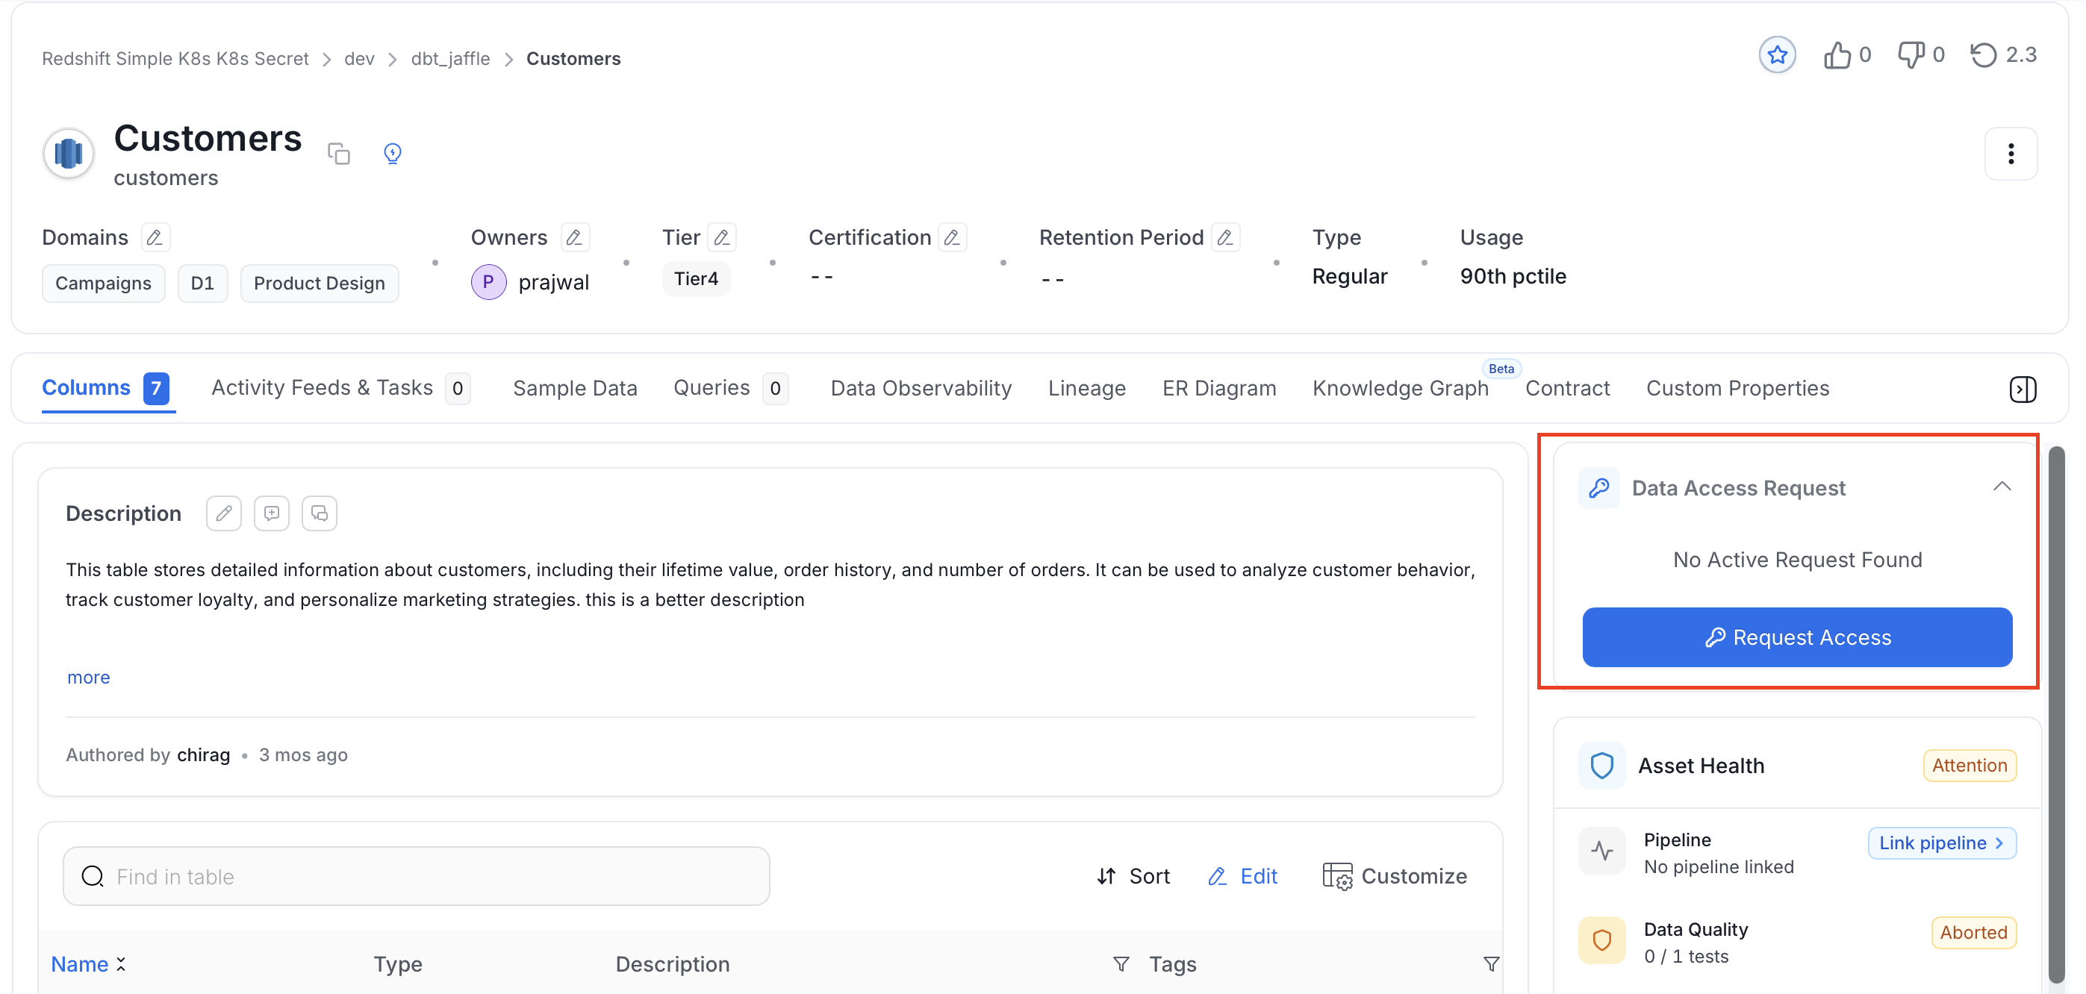Click the Find in table search field
Screen dimensions: 2086x994
coord(416,877)
